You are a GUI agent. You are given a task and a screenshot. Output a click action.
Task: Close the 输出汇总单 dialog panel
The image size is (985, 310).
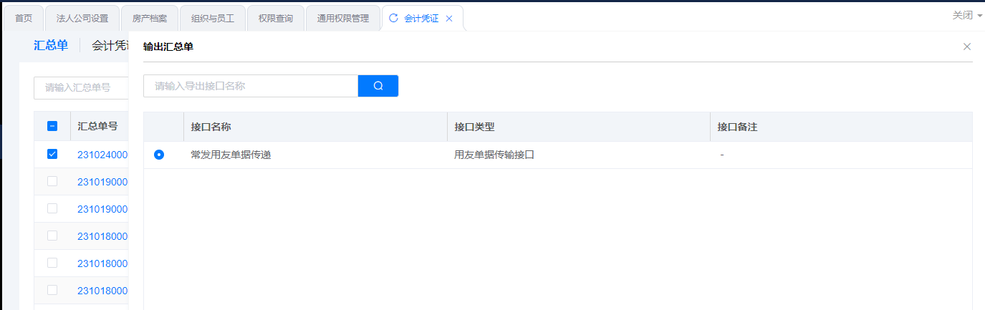point(966,47)
